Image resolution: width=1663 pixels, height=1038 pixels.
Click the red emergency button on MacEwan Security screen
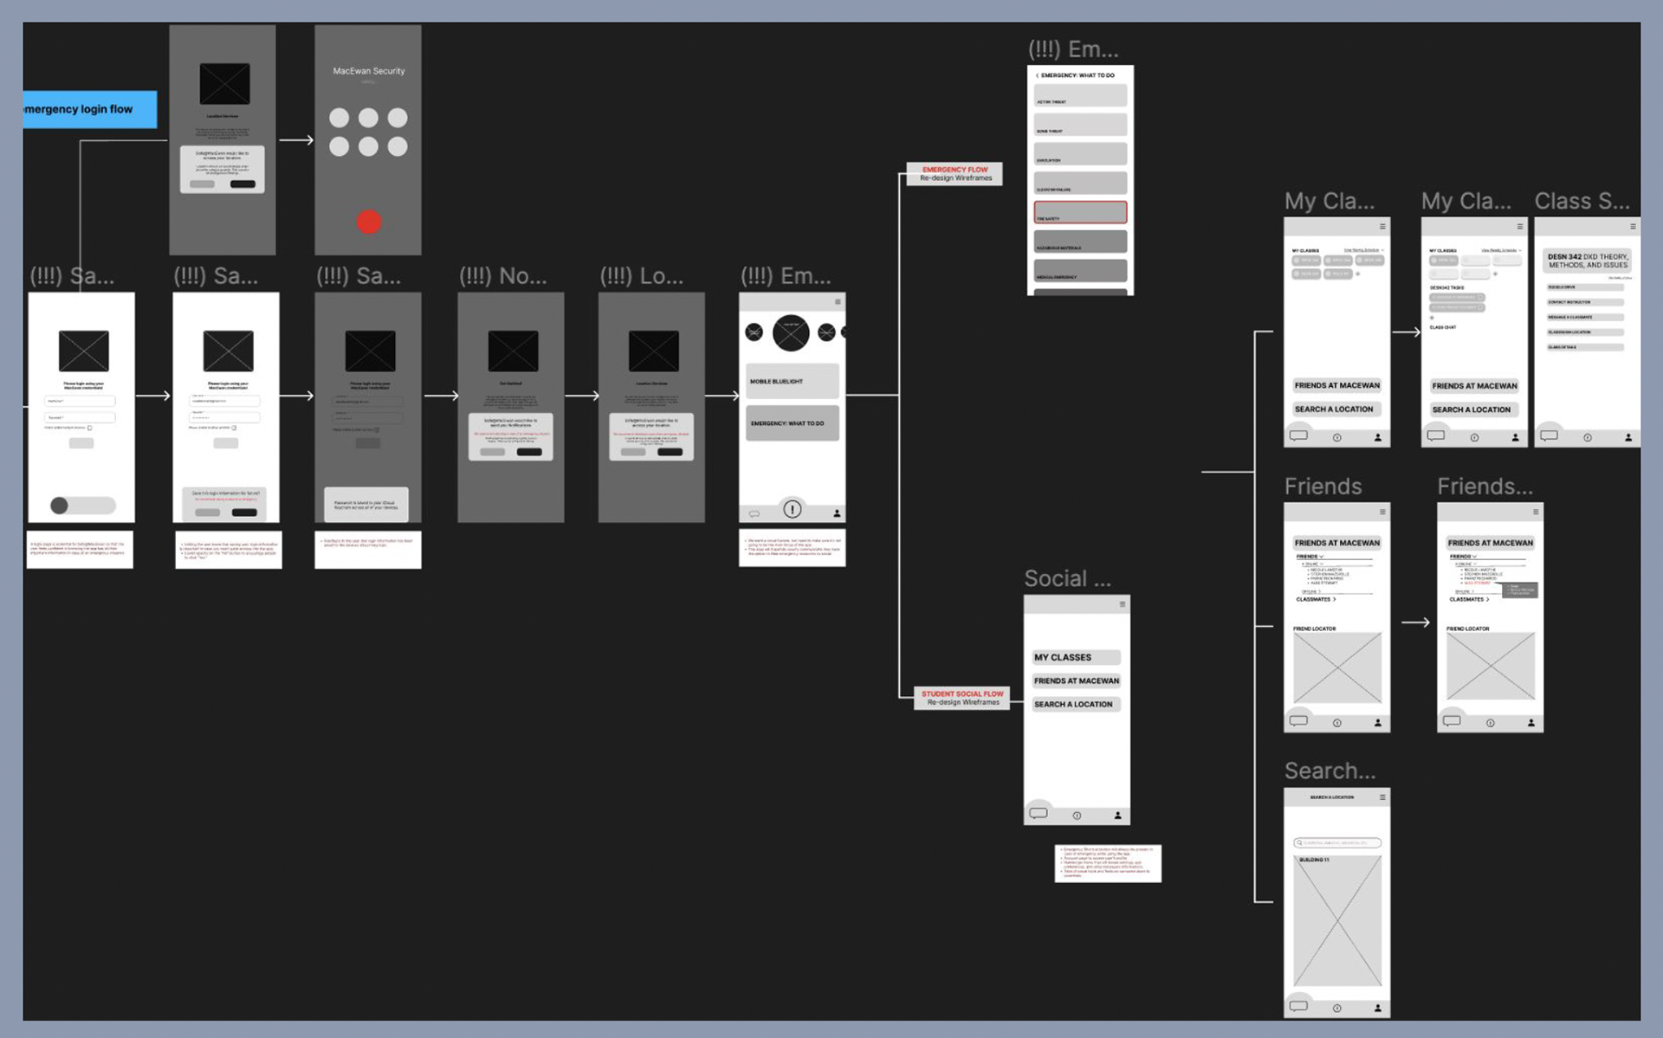pos(369,222)
